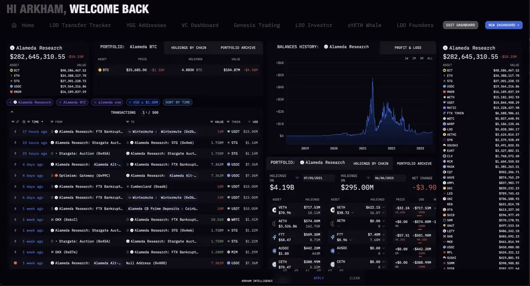Open the VALUE column filter dropdown

212,122
